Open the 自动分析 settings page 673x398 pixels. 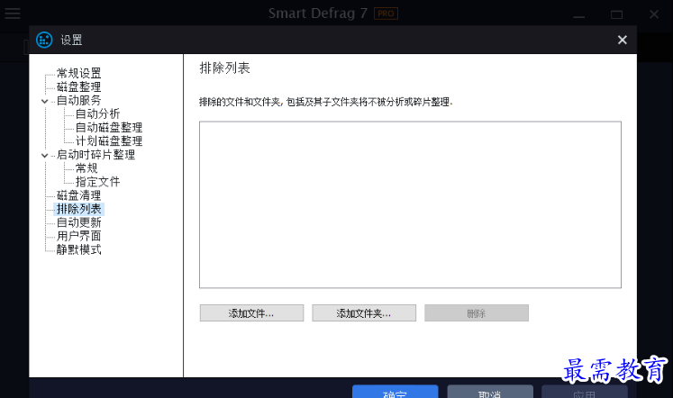click(98, 114)
